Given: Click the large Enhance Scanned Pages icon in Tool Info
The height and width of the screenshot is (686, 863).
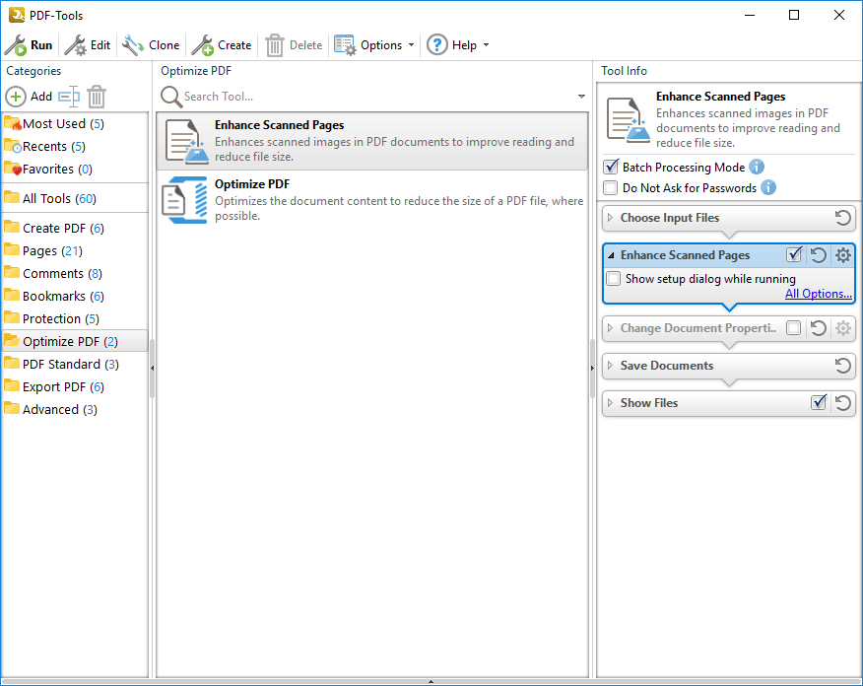Looking at the screenshot, I should 628,119.
